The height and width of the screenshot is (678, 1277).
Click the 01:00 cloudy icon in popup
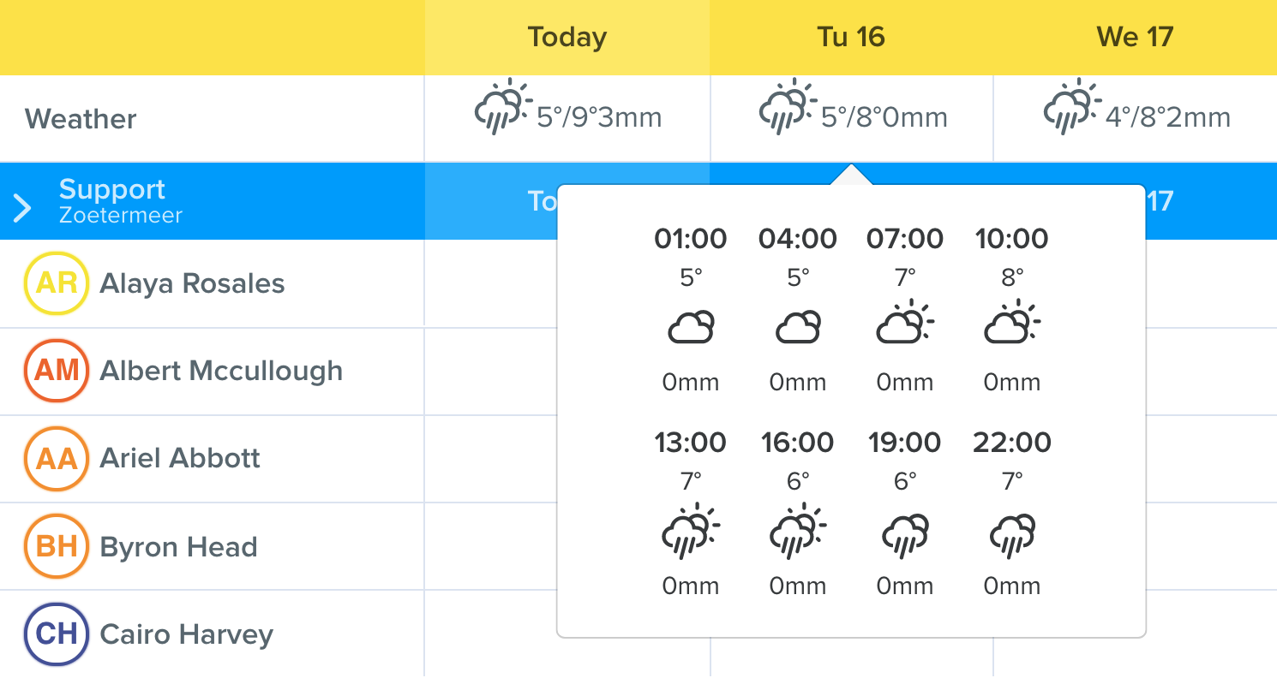[x=691, y=328]
